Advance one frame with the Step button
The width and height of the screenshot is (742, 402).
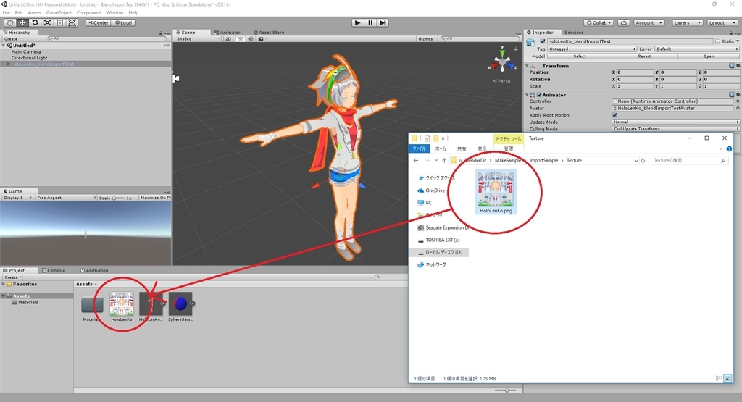(383, 22)
